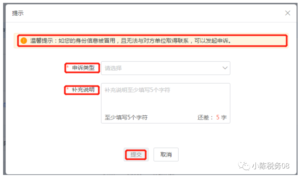Click the 申诉类型 field label
299x179 pixels.
tap(83, 68)
